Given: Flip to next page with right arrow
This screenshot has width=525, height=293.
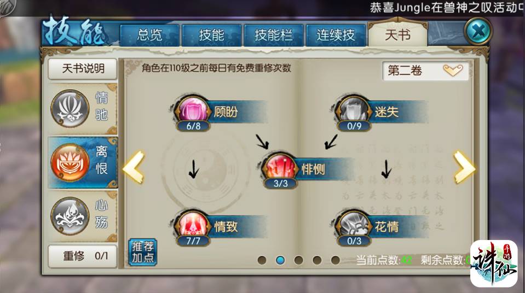Looking at the screenshot, I should click(x=464, y=167).
